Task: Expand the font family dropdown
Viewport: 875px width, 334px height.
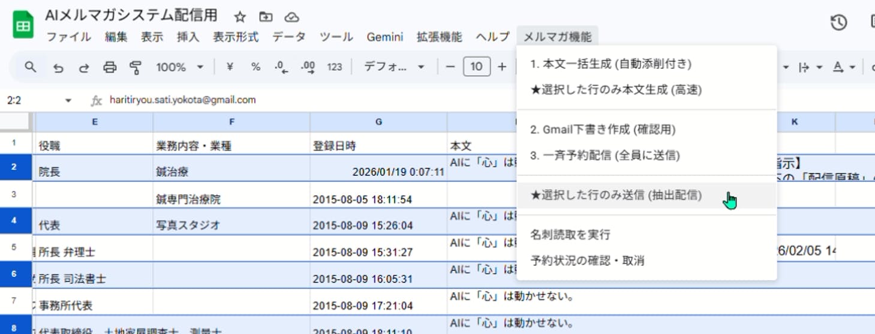Action: click(395, 67)
